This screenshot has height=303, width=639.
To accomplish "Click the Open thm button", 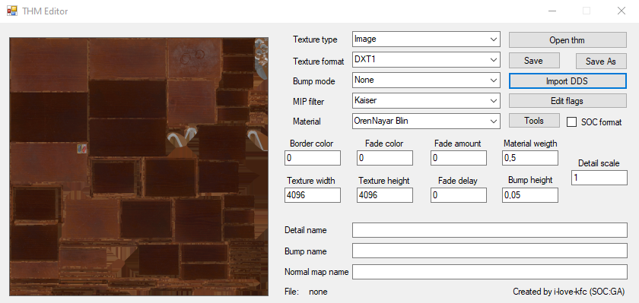I will tap(567, 39).
